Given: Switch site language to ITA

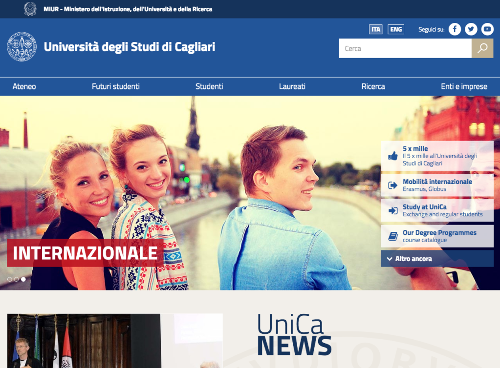Looking at the screenshot, I should point(375,29).
